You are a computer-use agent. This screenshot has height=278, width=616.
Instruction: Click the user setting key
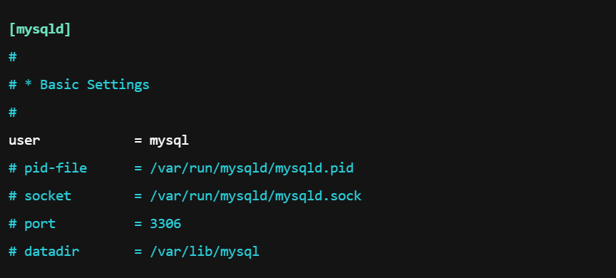(x=24, y=140)
